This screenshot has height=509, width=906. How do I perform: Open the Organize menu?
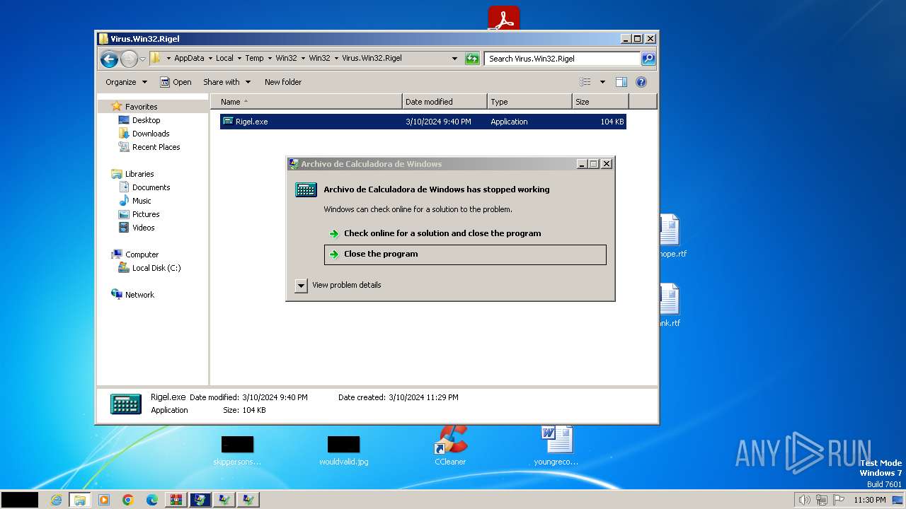[x=126, y=82]
